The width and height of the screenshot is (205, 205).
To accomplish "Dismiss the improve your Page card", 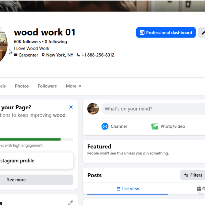I will point(71,107).
